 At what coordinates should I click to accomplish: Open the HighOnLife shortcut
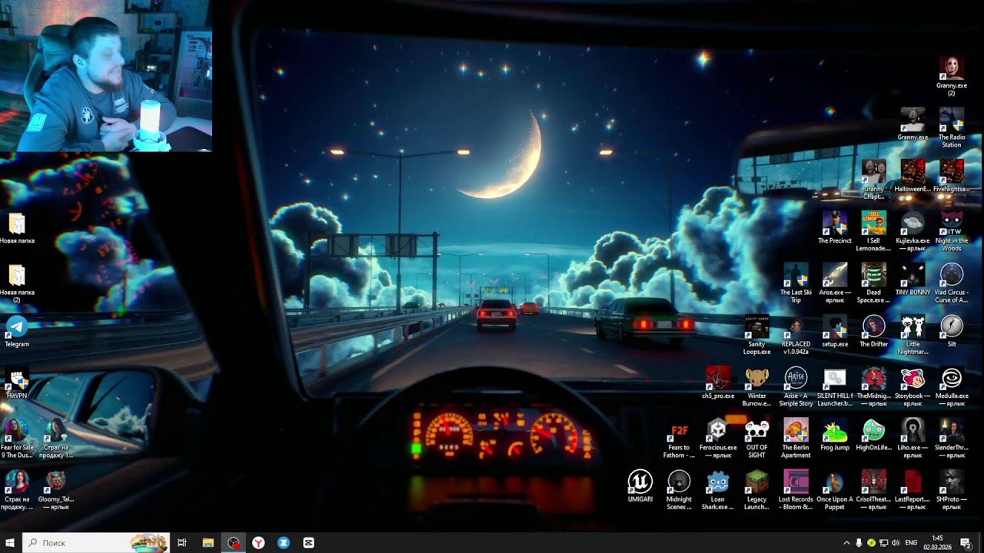[873, 435]
